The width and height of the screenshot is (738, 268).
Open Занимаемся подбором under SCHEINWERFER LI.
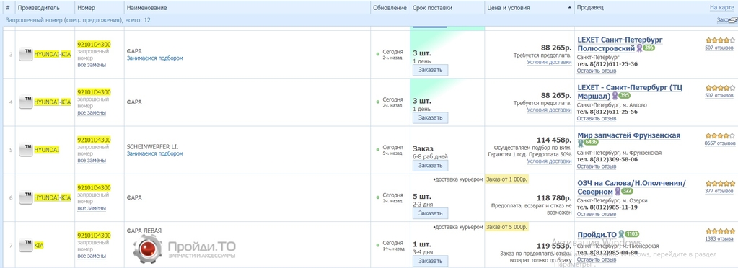(x=155, y=153)
